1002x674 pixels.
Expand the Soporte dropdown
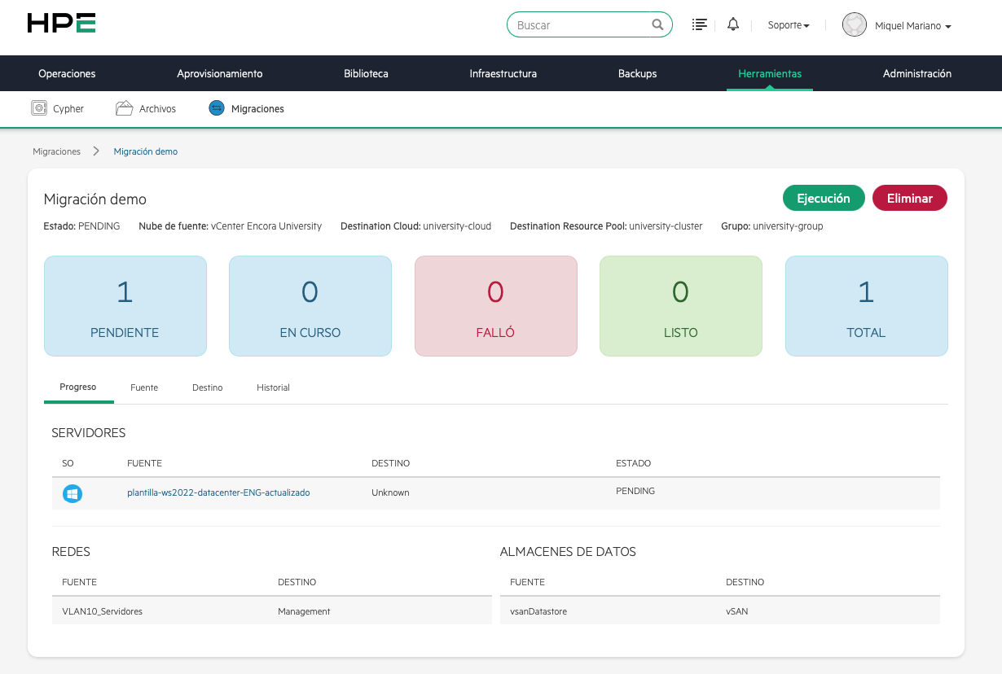789,25
